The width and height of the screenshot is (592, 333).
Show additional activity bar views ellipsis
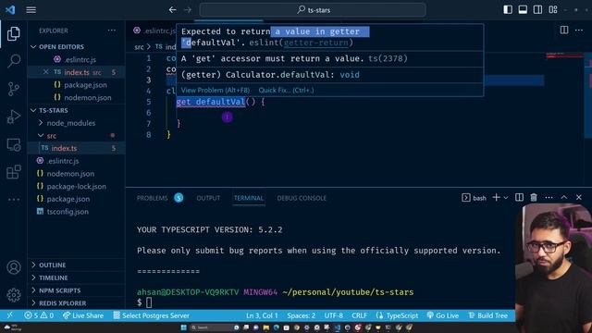pyautogui.click(x=14, y=200)
